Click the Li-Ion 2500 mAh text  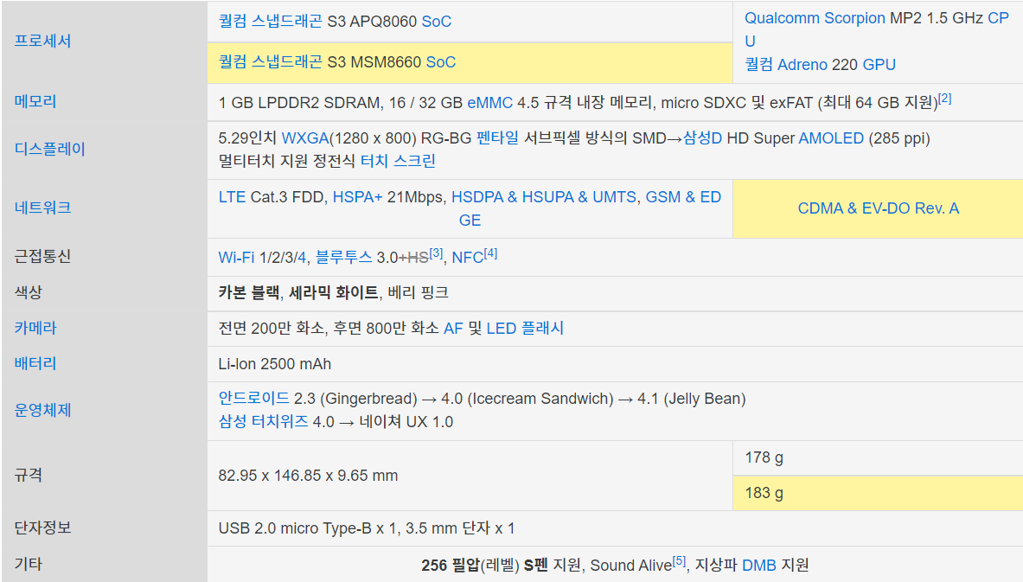point(275,364)
